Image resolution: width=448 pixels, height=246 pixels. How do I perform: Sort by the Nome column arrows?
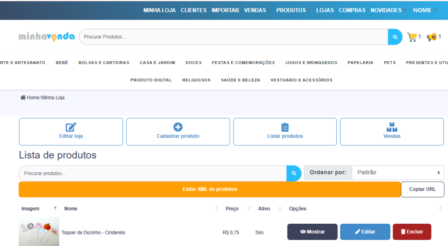click(216, 208)
